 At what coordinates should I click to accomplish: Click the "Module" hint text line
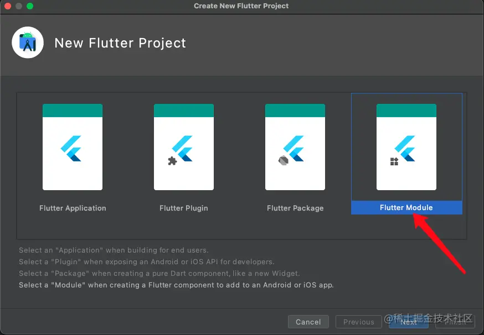coord(176,285)
